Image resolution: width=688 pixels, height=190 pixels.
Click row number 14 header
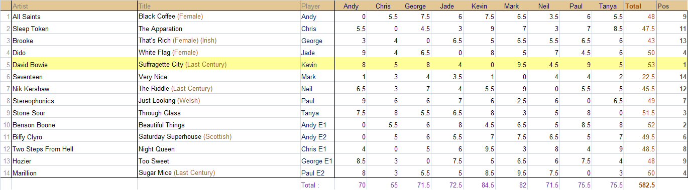(x=6, y=173)
